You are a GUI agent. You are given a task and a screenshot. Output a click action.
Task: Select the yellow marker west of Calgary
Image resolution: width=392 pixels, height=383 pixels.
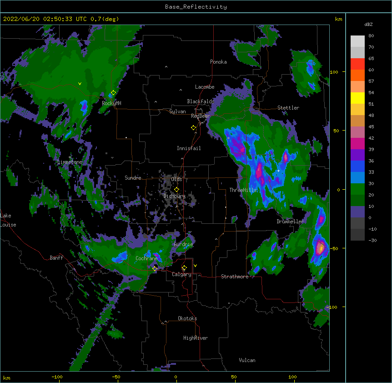(155, 268)
